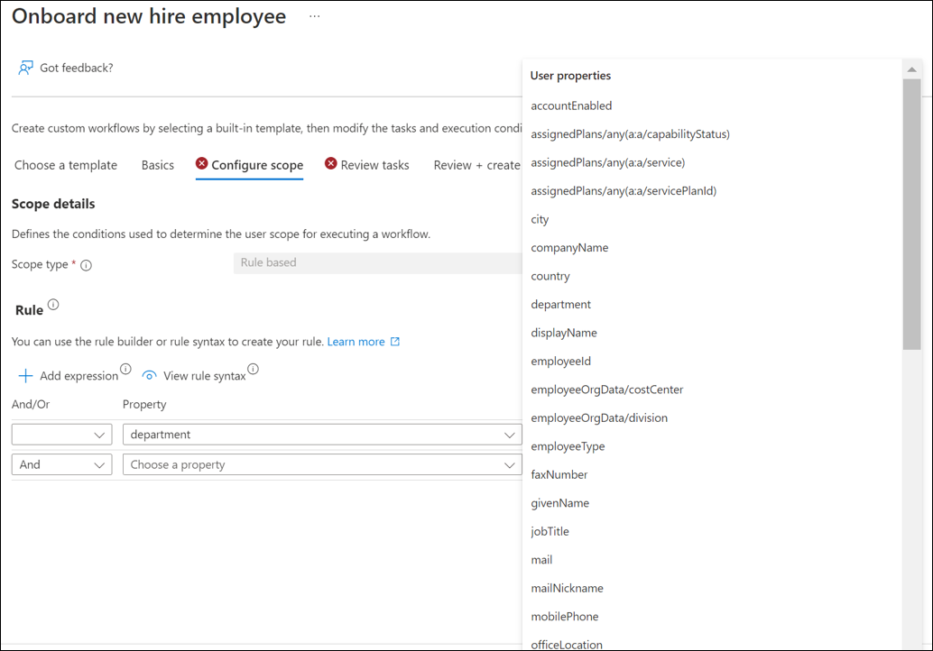This screenshot has height=651, width=933.
Task: Switch to the Basics tab
Action: [157, 165]
